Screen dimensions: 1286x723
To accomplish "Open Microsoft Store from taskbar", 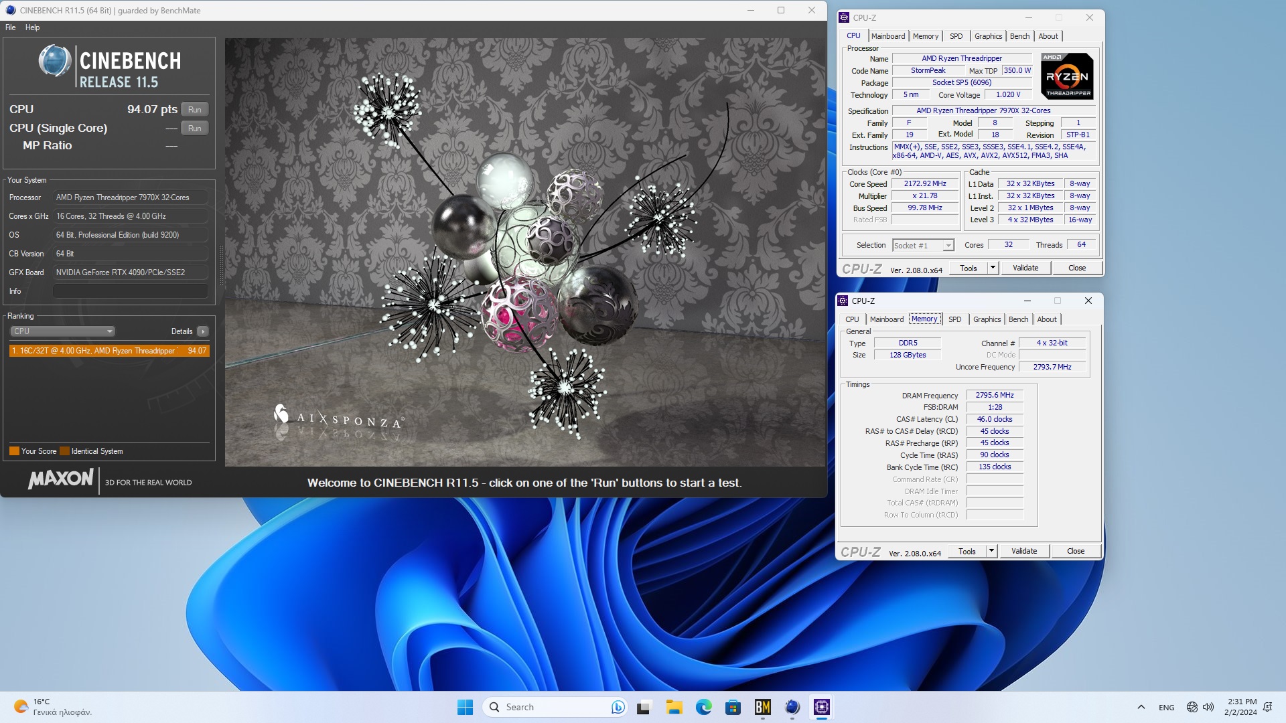I will 733,707.
